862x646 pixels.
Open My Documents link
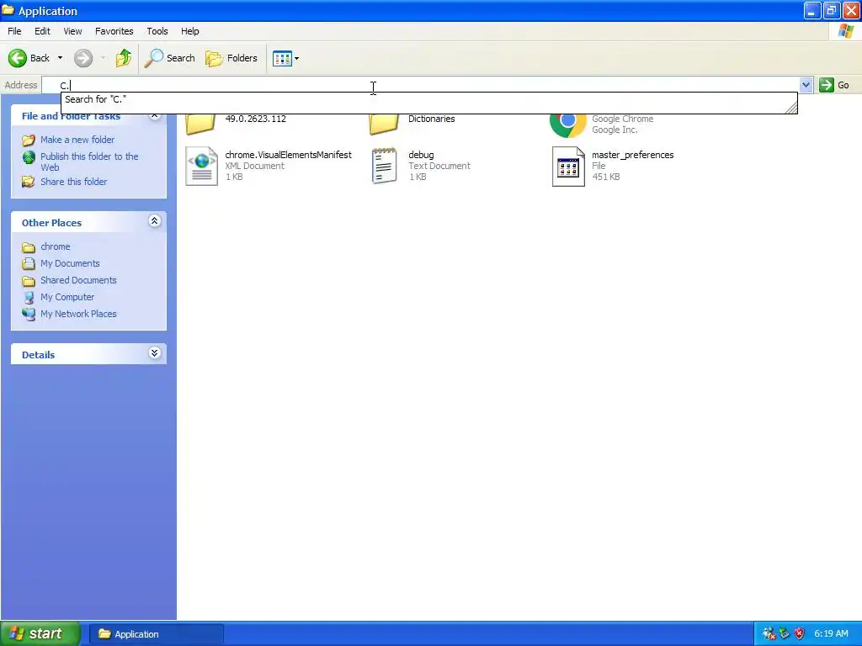click(x=70, y=263)
